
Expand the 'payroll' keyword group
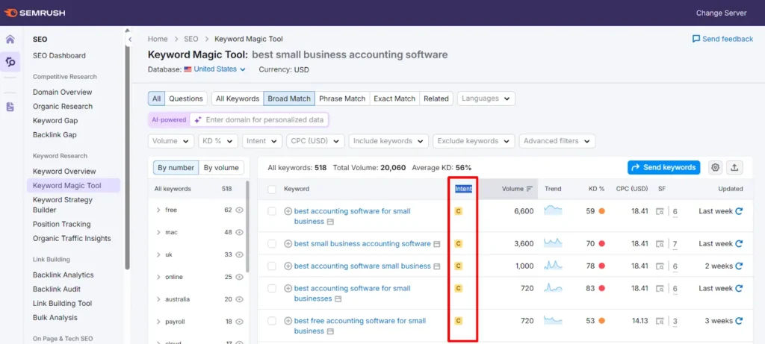[158, 322]
